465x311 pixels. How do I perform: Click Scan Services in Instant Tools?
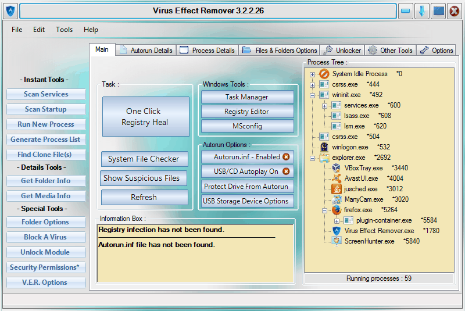point(46,94)
